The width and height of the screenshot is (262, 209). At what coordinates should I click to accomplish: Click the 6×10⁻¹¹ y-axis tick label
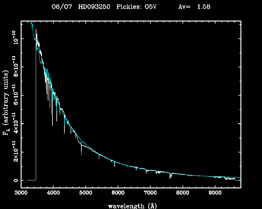[x=14, y=95]
